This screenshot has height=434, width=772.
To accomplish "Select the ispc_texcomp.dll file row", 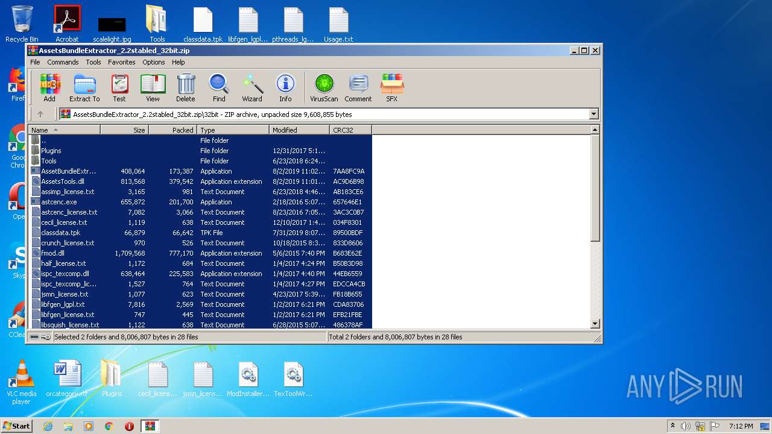I will (x=200, y=274).
